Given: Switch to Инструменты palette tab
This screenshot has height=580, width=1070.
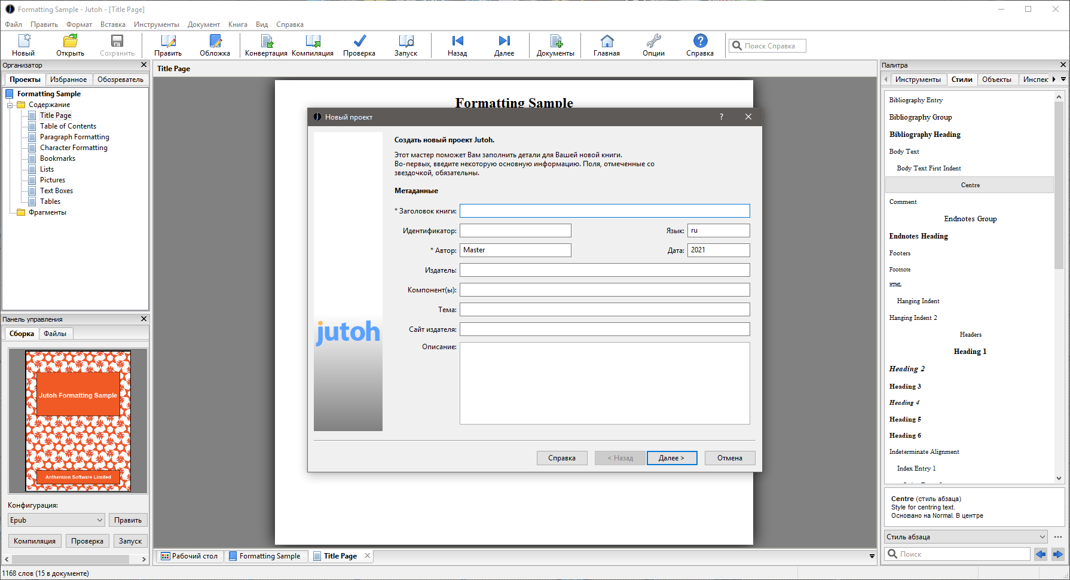Looking at the screenshot, I should point(918,80).
